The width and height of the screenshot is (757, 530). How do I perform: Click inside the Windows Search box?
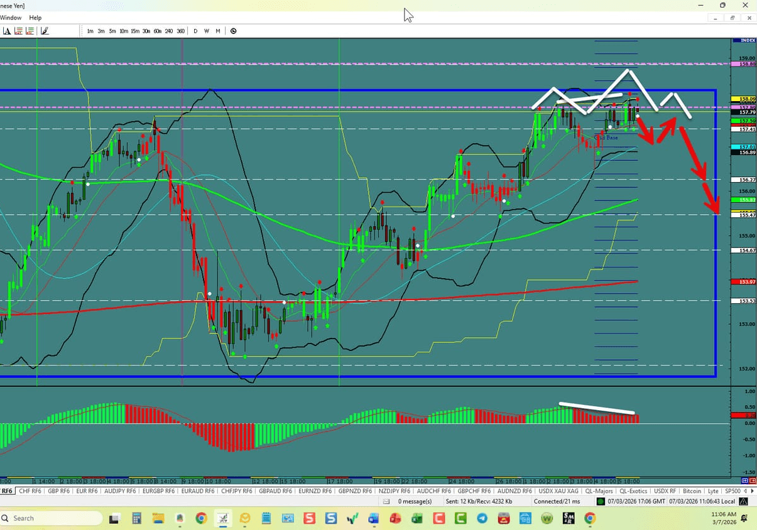click(x=50, y=518)
